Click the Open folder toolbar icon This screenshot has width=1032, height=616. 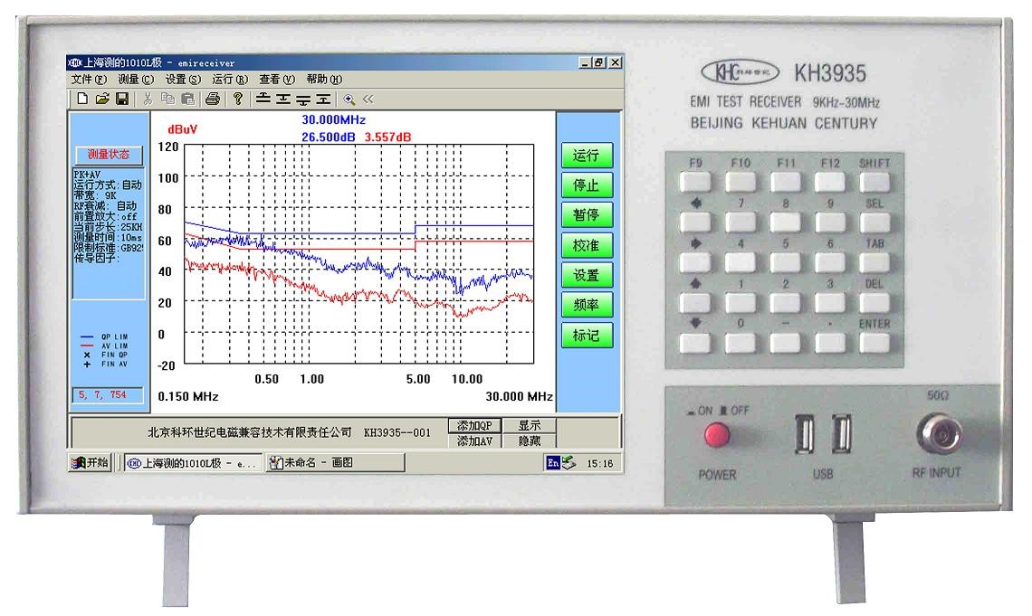pos(102,99)
